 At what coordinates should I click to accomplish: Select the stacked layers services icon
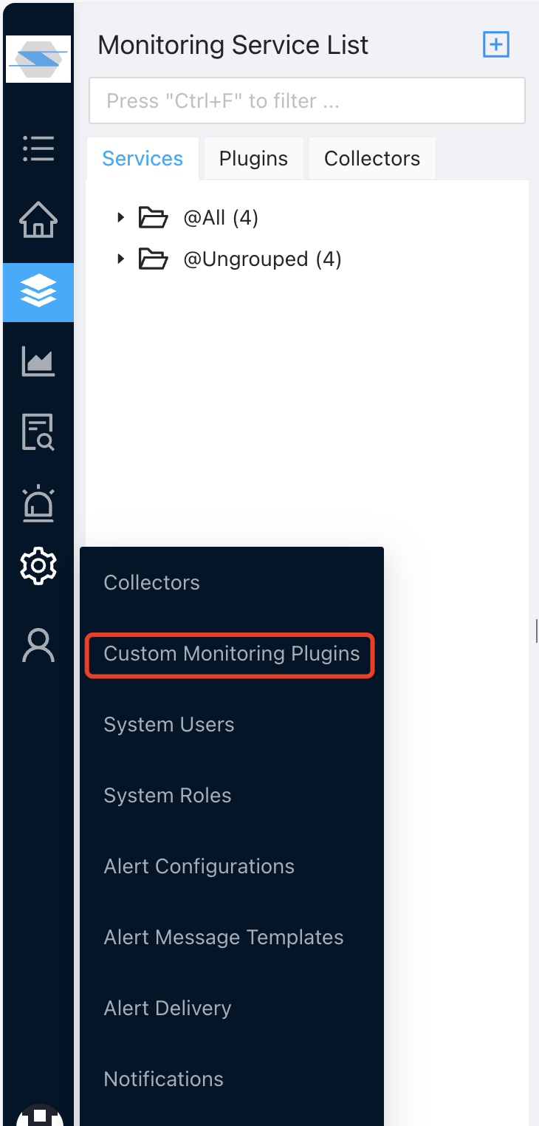point(38,292)
